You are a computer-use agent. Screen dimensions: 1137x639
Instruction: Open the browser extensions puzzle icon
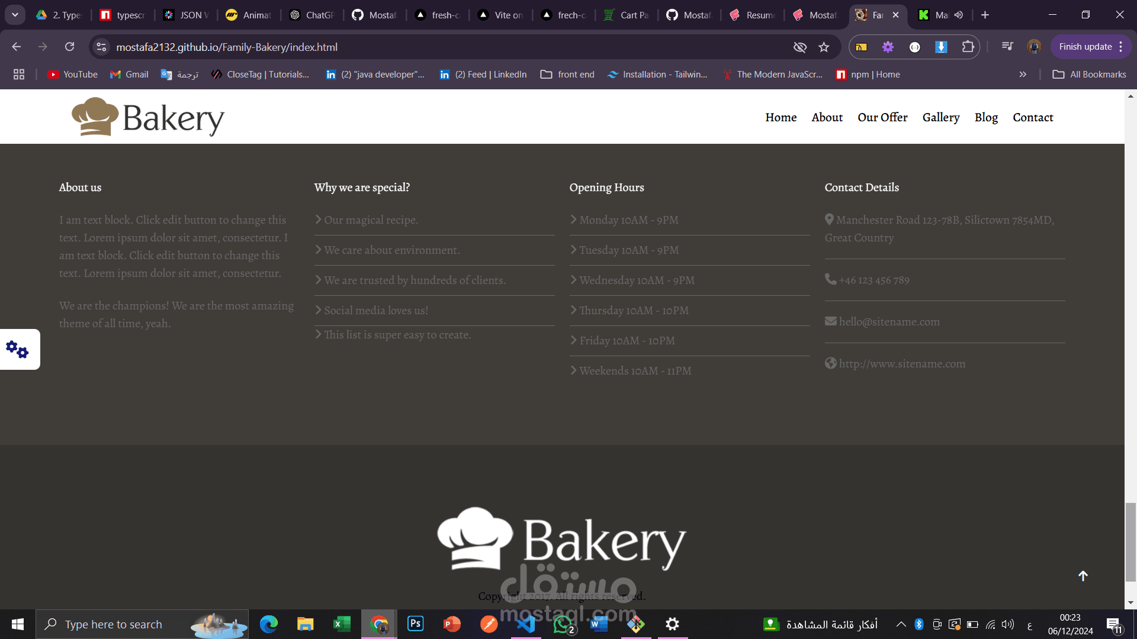click(x=968, y=47)
